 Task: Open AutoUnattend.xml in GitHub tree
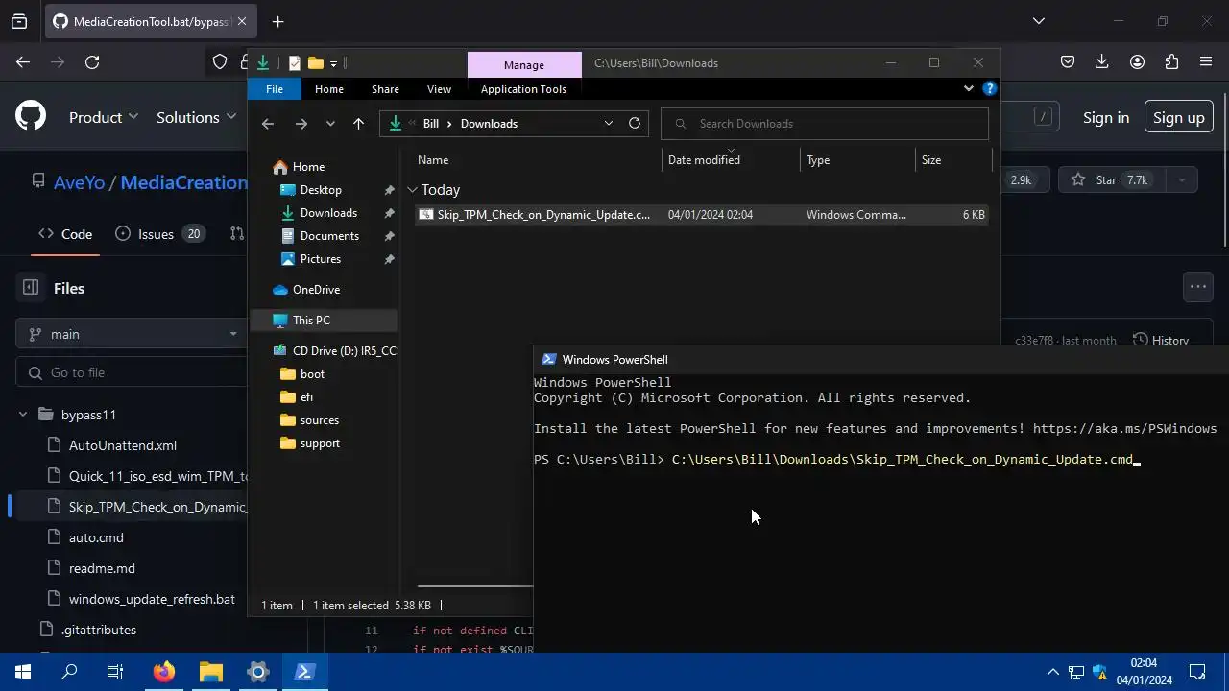coord(122,445)
